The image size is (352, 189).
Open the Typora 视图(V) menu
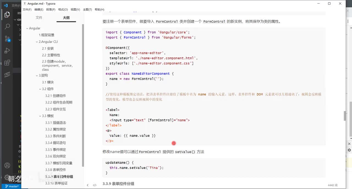[75, 10]
